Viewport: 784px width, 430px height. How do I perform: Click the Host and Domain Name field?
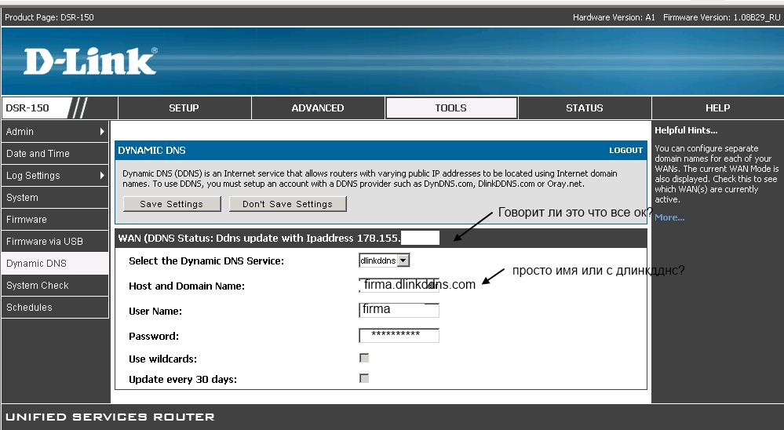coord(399,285)
